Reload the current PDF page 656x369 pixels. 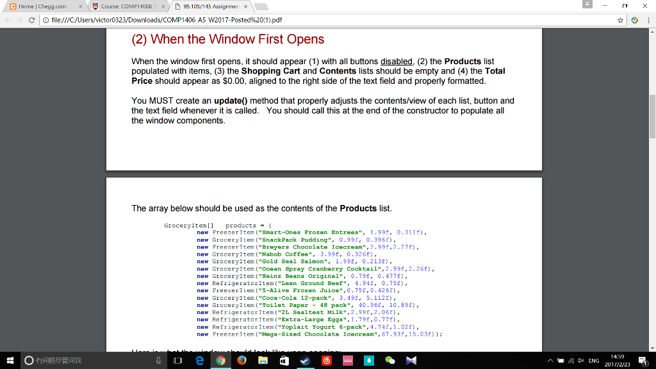coord(31,20)
